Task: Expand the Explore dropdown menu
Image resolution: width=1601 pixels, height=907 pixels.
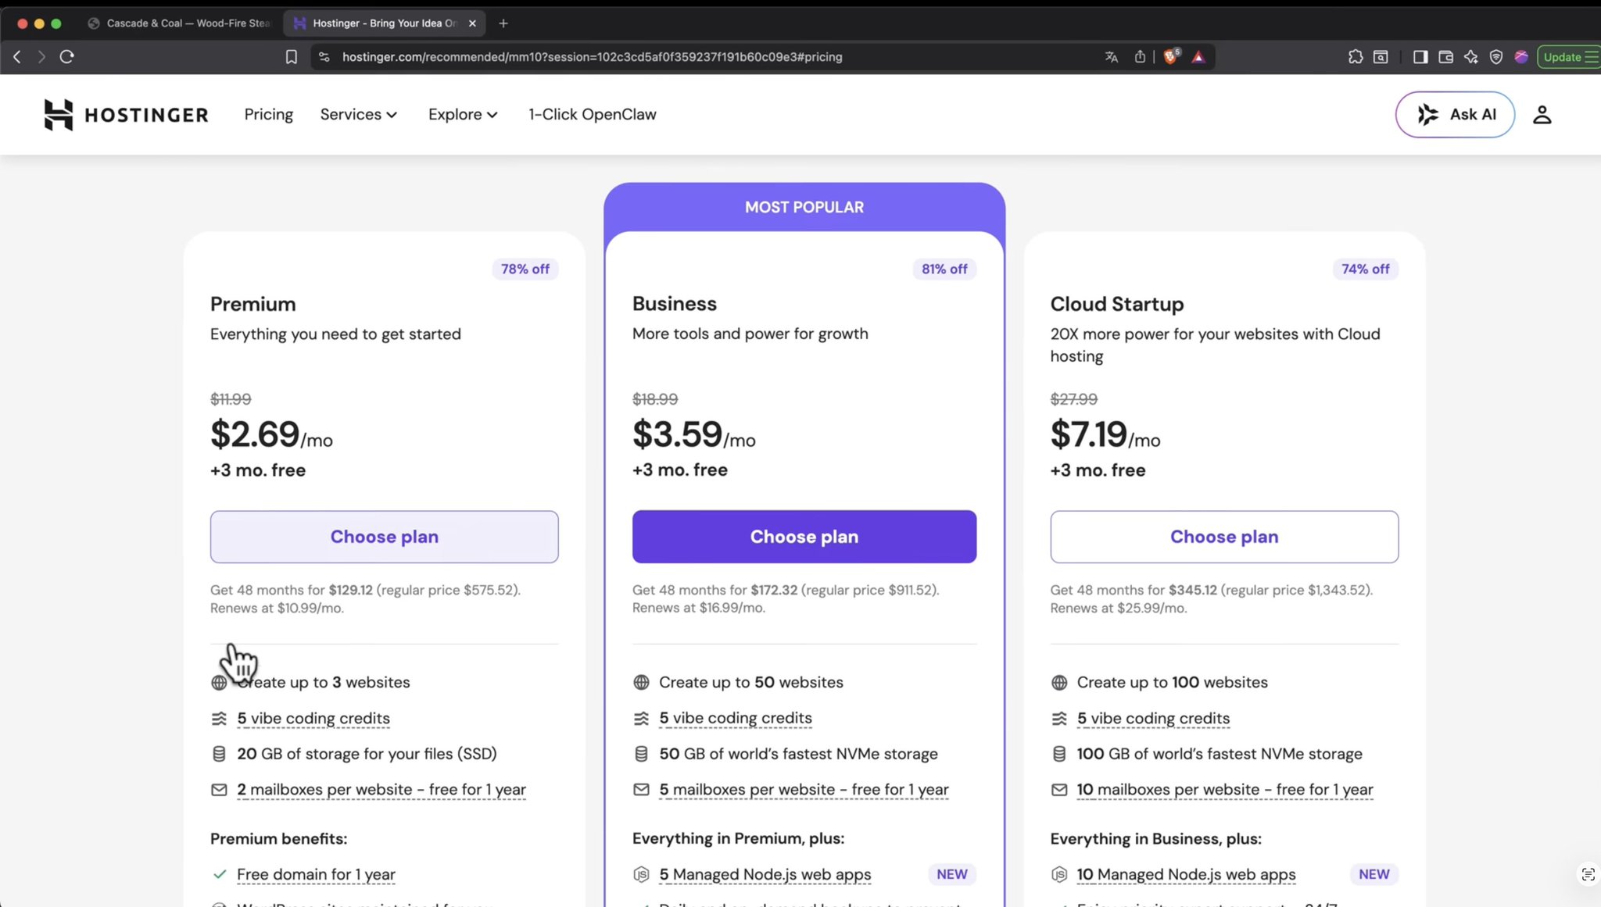Action: (463, 114)
